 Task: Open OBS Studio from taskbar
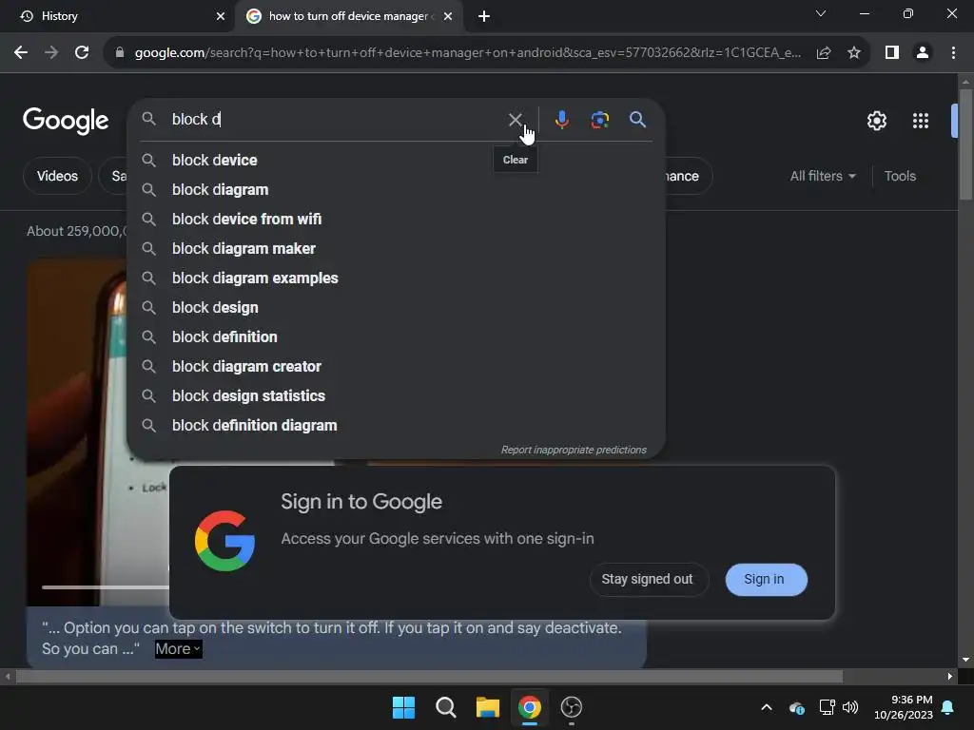tap(571, 707)
